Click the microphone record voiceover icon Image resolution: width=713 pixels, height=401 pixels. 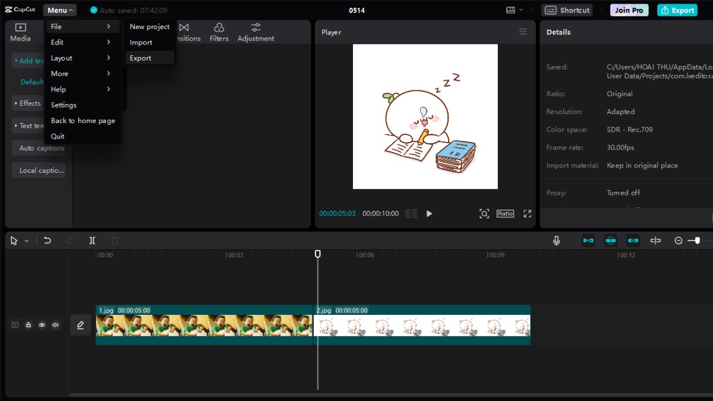click(556, 241)
